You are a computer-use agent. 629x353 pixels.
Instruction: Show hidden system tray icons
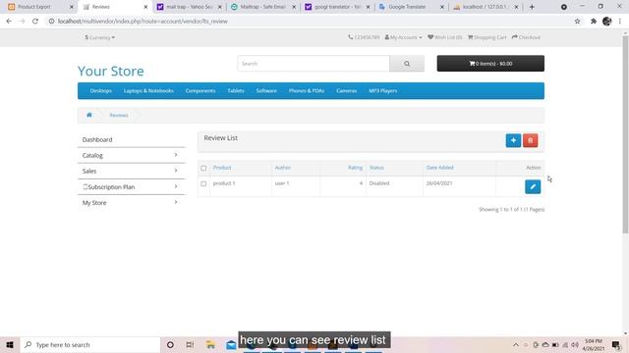click(516, 344)
